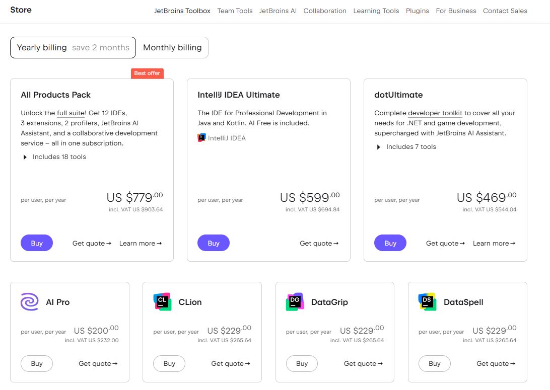Image resolution: width=550 pixels, height=390 pixels.
Task: Click the CLion application icon
Action: click(162, 301)
